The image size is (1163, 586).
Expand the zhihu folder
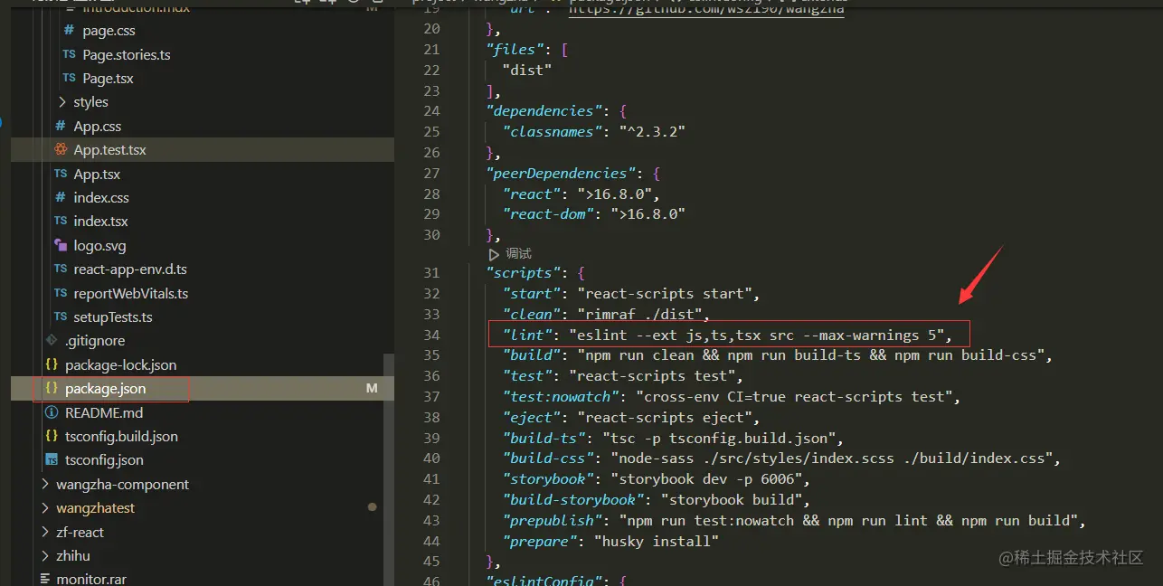[46, 555]
